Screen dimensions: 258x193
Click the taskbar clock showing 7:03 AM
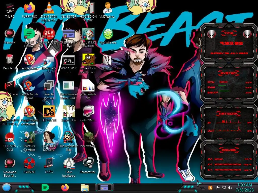click(244, 187)
